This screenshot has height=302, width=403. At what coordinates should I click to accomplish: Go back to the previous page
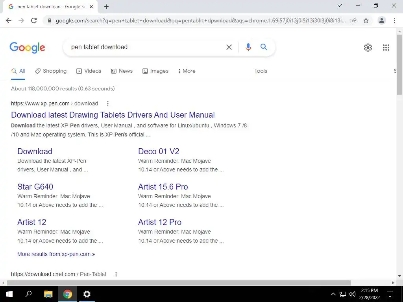tap(9, 20)
